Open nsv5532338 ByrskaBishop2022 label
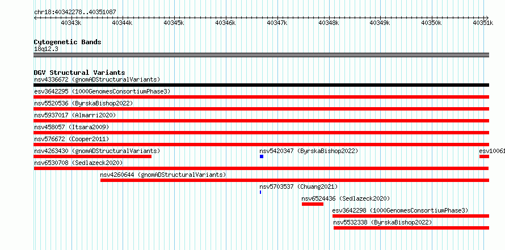The width and height of the screenshot is (505, 250). click(382, 222)
